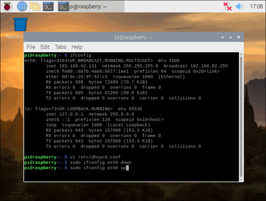Click the terminal scrollbar up arrow

pyautogui.click(x=241, y=54)
